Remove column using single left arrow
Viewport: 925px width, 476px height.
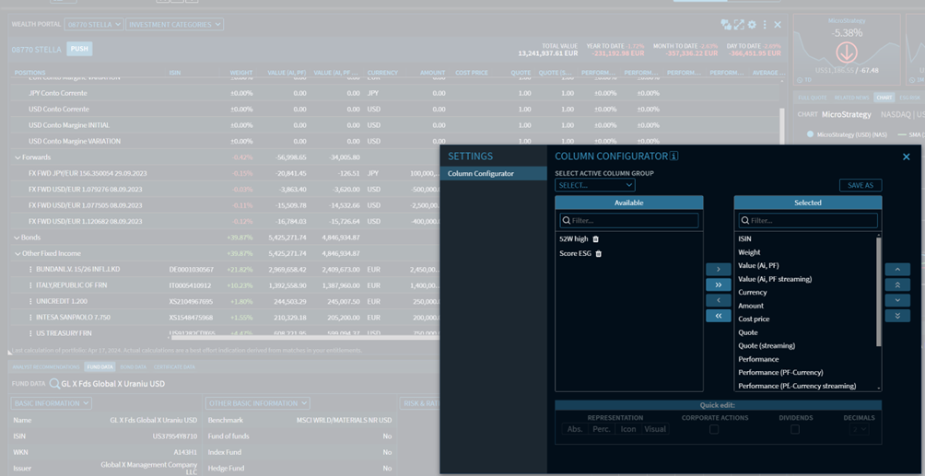tap(718, 301)
